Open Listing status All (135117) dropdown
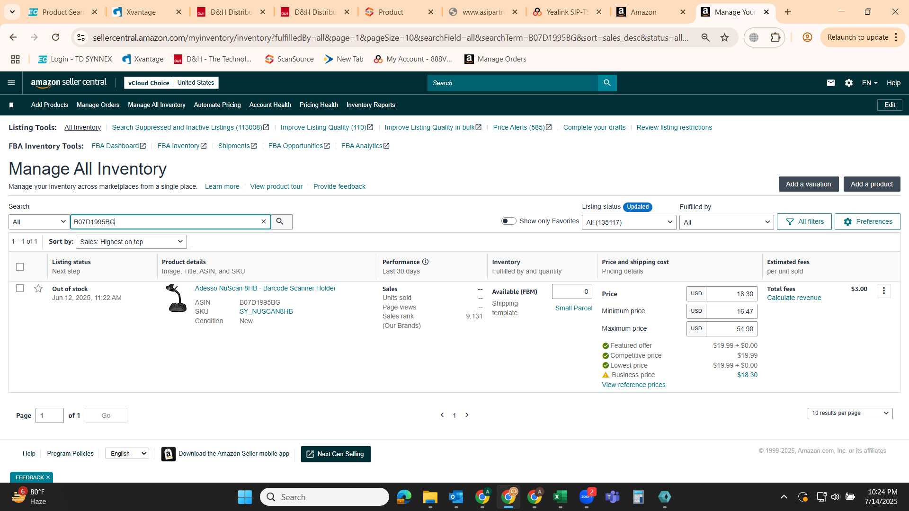The image size is (909, 511). tap(629, 222)
